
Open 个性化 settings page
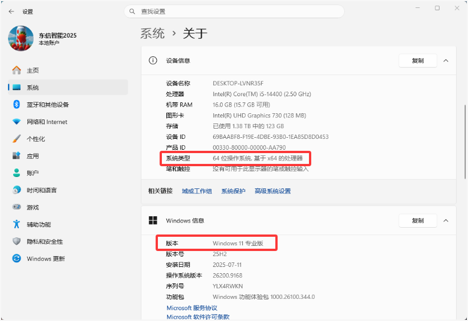tap(36, 139)
